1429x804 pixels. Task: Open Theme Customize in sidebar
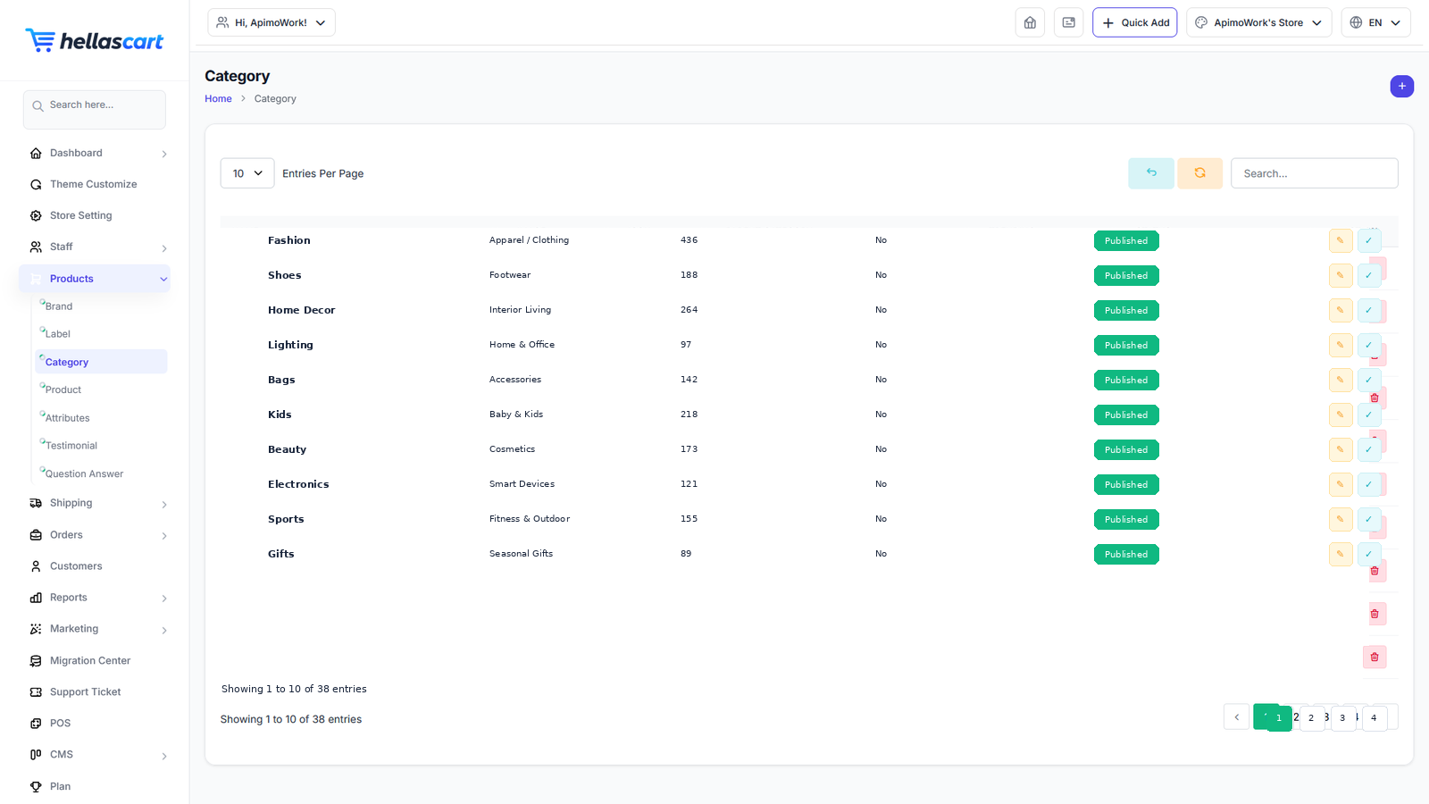point(93,184)
